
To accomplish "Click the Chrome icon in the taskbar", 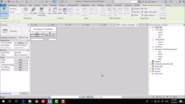I will 36,101.
